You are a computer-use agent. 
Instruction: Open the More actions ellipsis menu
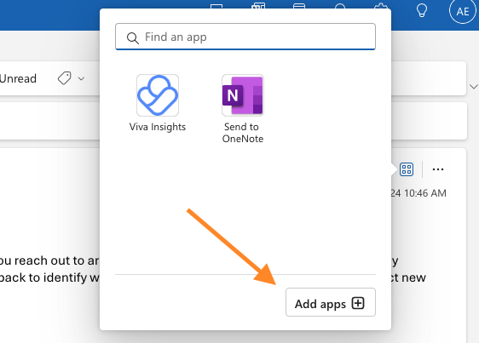(x=438, y=169)
